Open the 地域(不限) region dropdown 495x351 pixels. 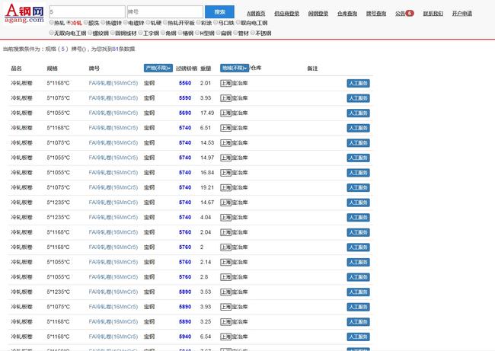tap(235, 69)
